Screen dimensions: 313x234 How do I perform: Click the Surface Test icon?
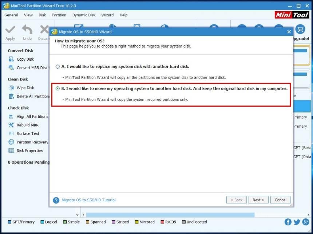pos(11,134)
